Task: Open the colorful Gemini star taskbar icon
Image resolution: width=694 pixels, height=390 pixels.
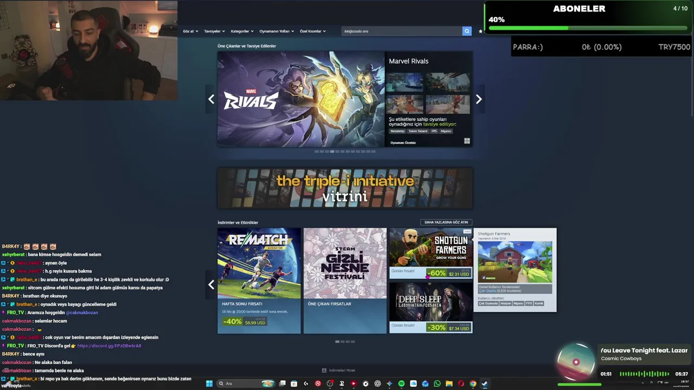Action: (x=389, y=383)
